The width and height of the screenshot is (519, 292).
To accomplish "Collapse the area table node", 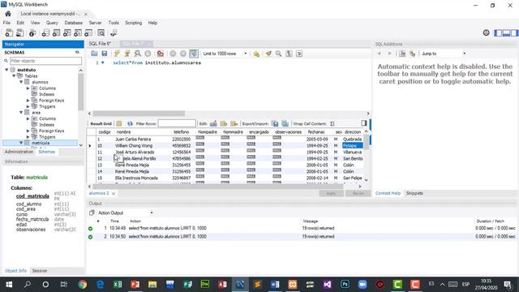I will coord(21,113).
